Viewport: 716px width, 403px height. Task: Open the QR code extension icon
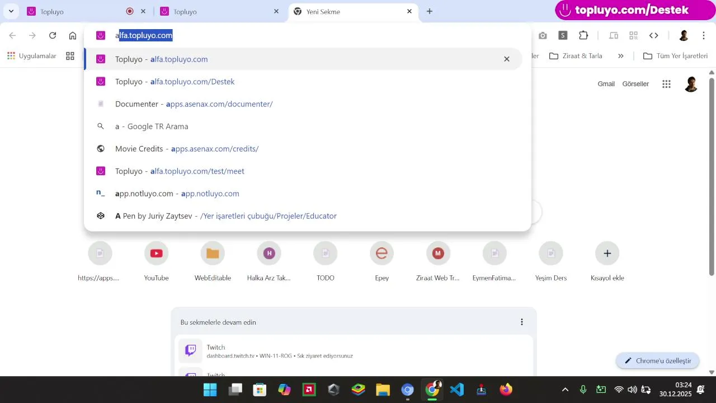tap(634, 35)
